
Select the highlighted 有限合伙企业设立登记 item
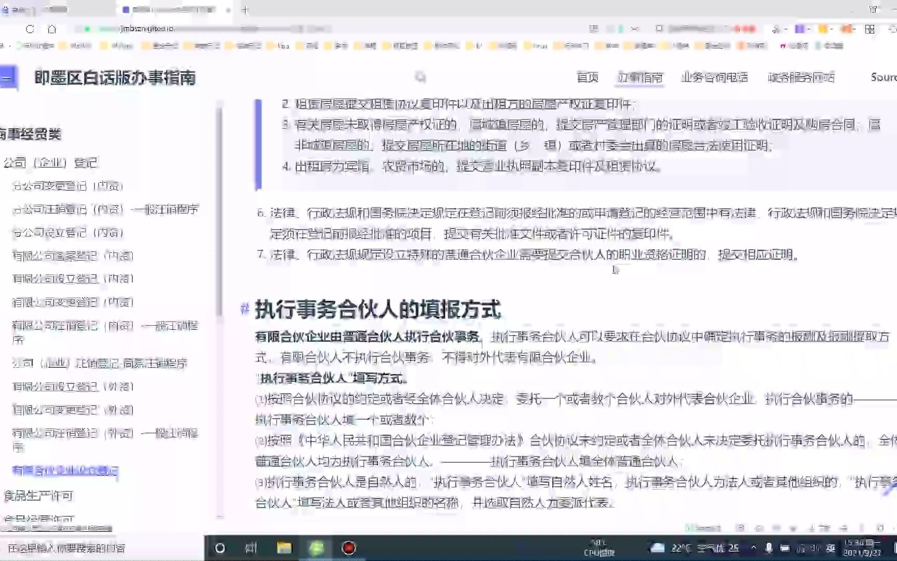pos(65,471)
